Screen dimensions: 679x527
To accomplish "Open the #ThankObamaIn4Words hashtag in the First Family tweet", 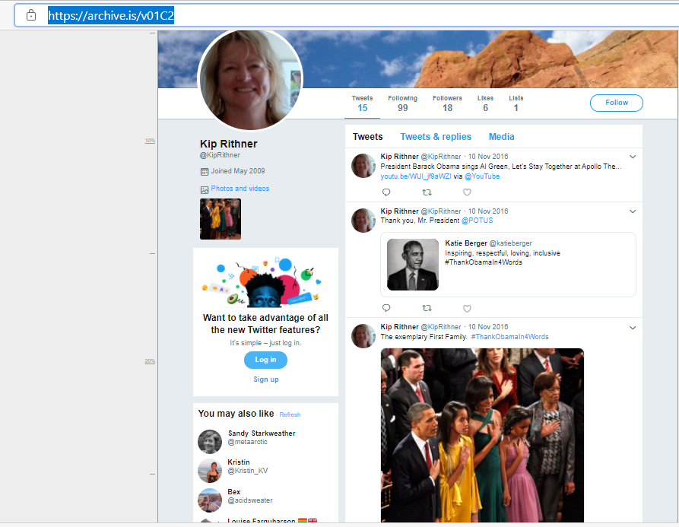I will click(509, 337).
